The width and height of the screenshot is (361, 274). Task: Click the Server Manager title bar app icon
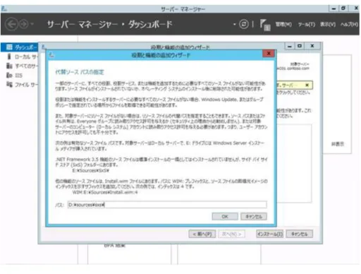[4, 8]
